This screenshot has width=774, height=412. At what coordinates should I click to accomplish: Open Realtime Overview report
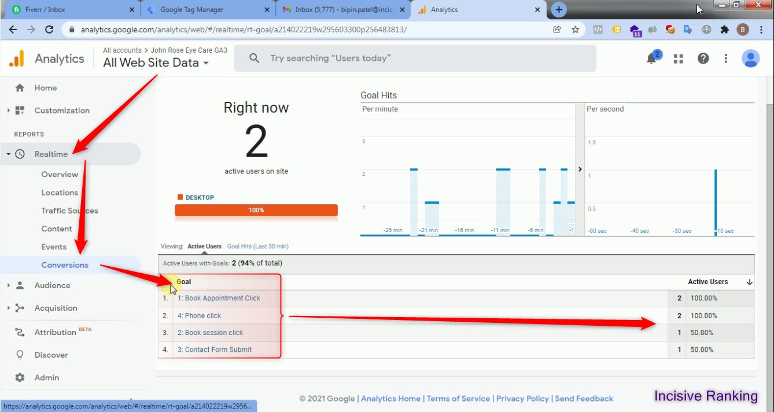(60, 174)
